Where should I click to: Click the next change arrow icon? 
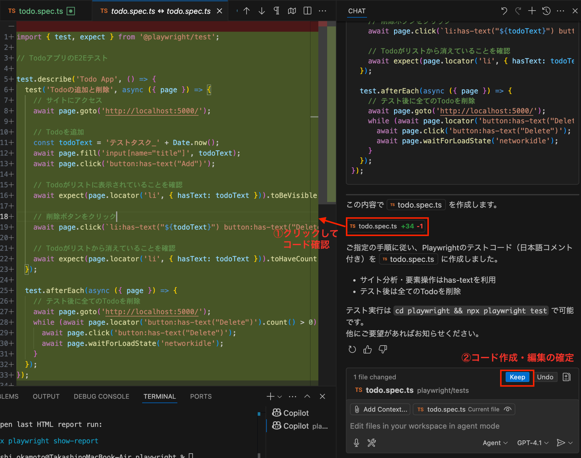click(261, 11)
